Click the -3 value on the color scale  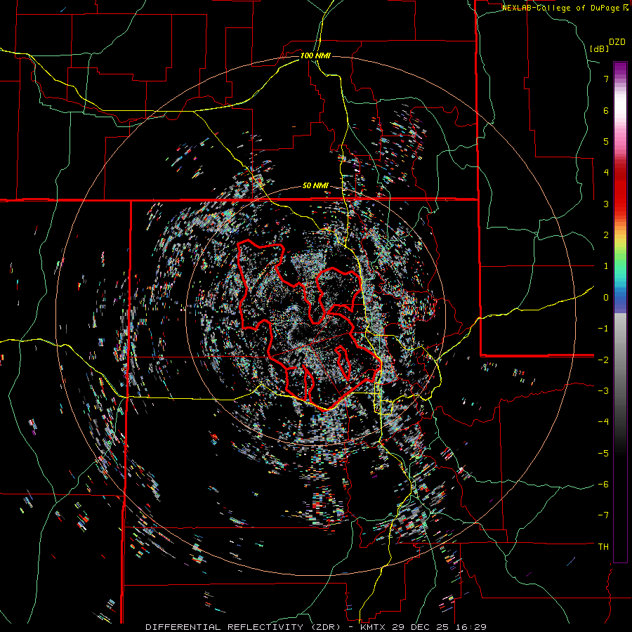coord(603,391)
